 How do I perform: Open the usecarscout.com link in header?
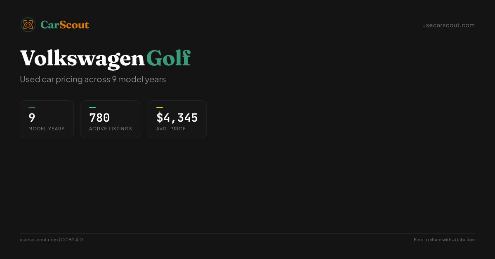(x=448, y=25)
